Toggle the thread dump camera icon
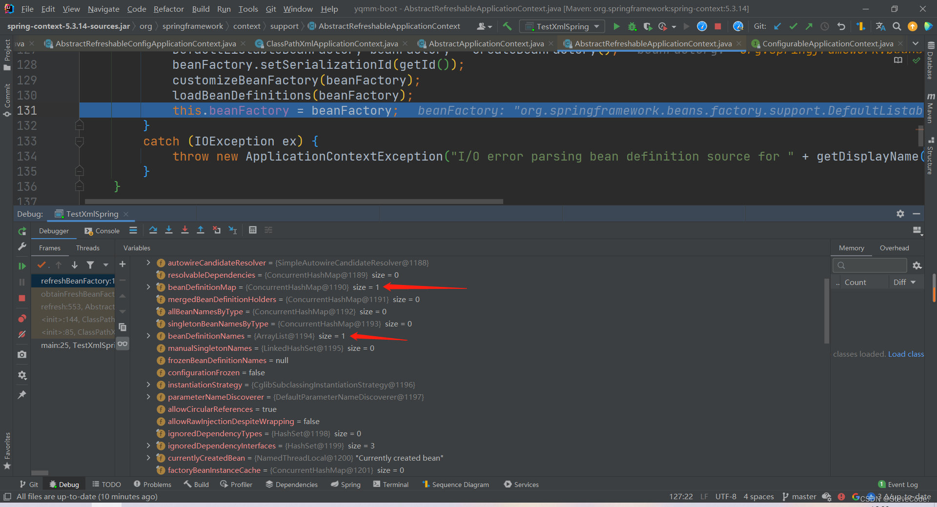Viewport: 937px width, 507px height. pyautogui.click(x=22, y=355)
